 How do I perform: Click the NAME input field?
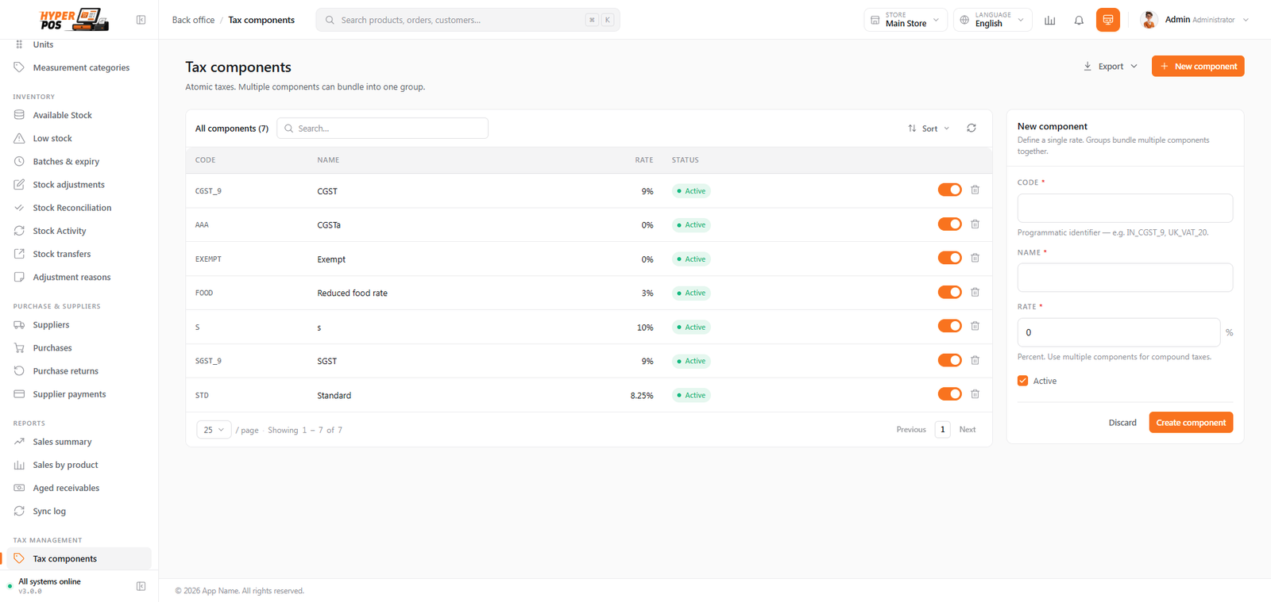[x=1125, y=278]
